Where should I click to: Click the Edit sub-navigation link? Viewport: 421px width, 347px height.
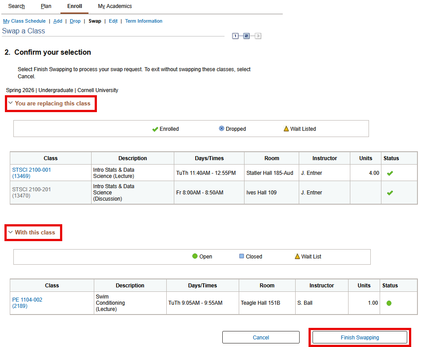pyautogui.click(x=113, y=21)
